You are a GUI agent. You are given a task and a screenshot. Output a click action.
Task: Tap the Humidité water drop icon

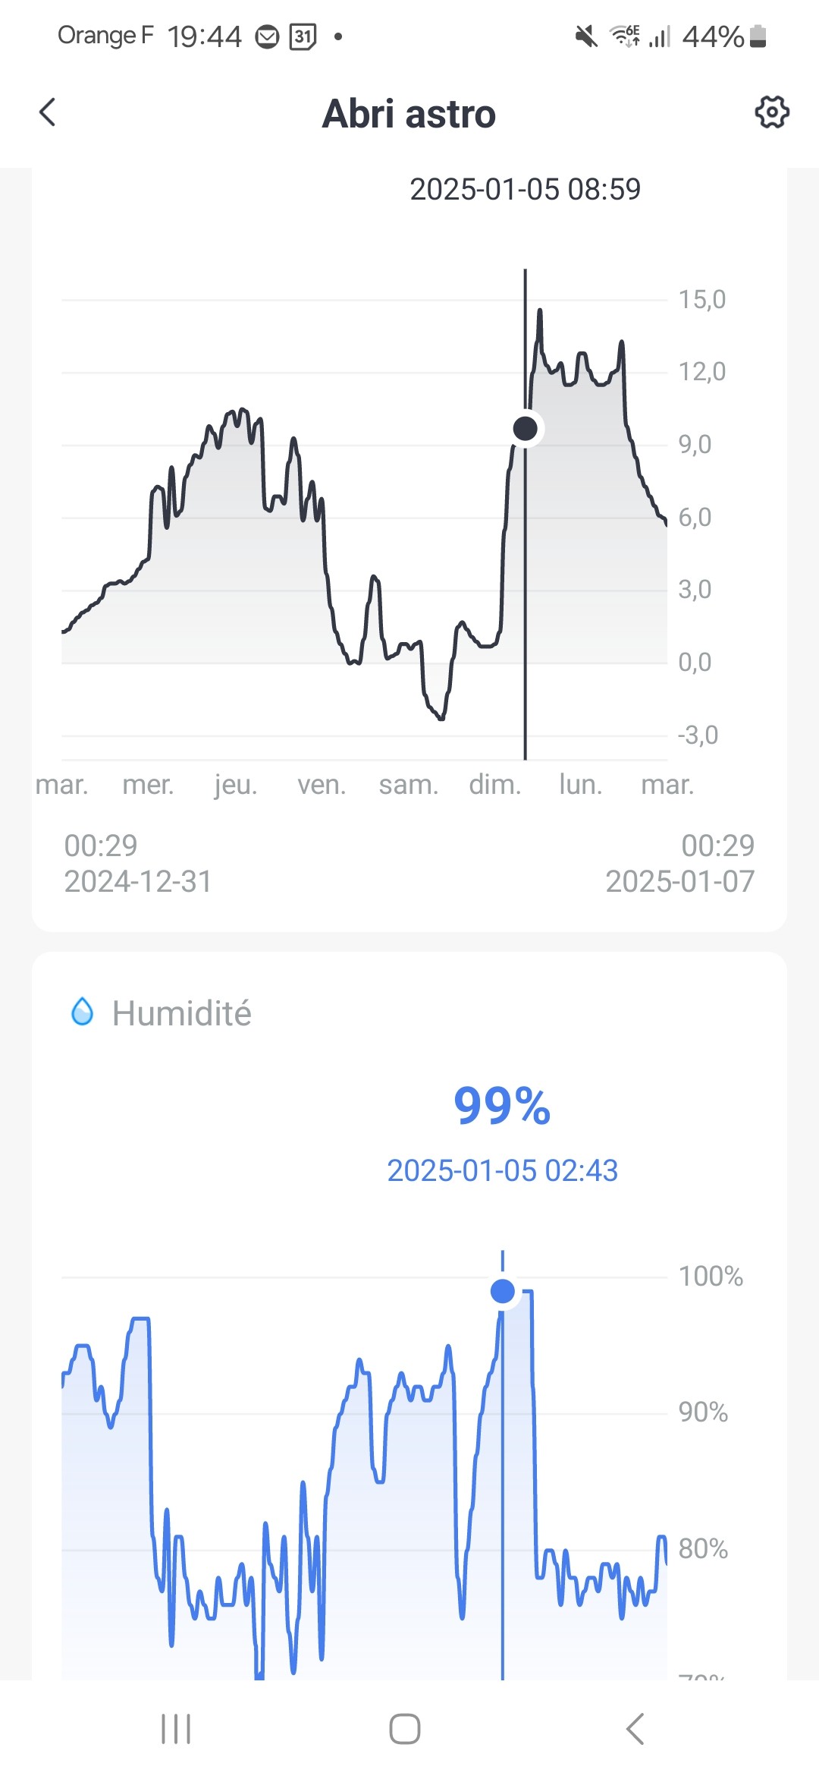[82, 1012]
